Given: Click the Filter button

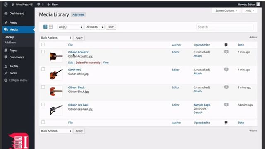Looking at the screenshot, I should (x=111, y=27).
